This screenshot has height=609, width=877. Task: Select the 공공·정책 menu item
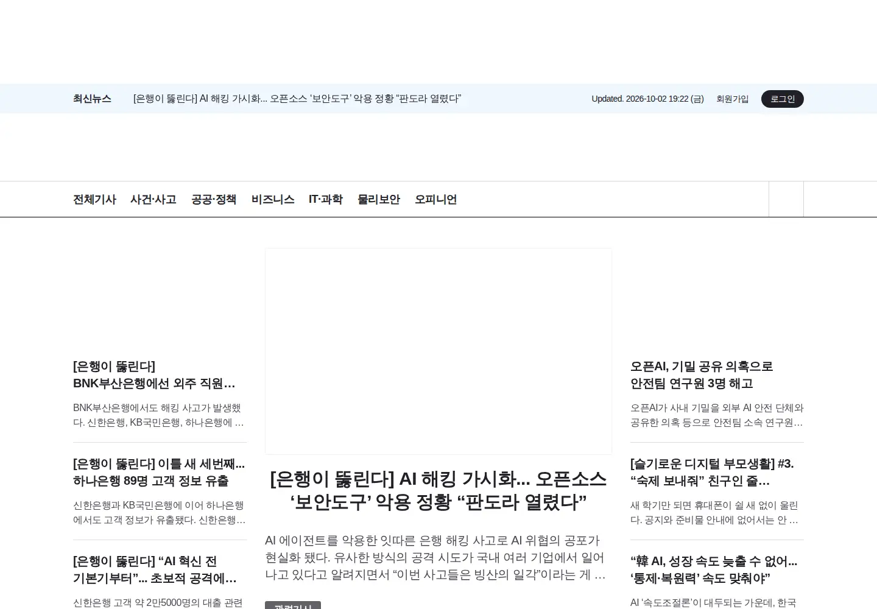[x=214, y=199]
